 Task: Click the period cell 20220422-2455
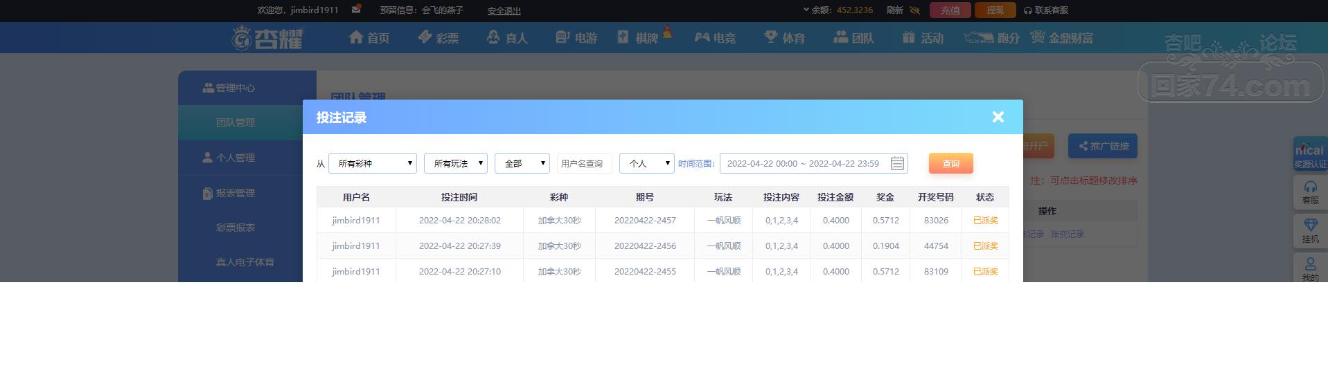pyautogui.click(x=645, y=271)
